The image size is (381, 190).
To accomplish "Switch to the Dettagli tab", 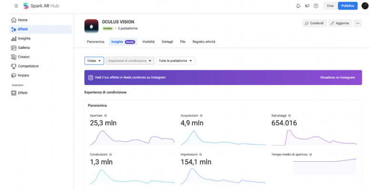I will (x=168, y=42).
